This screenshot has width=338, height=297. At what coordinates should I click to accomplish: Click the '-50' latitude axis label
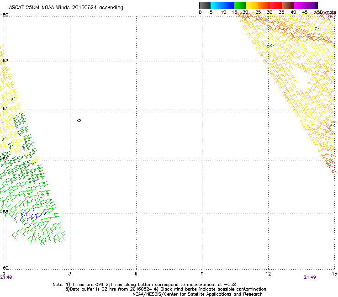tap(4, 15)
